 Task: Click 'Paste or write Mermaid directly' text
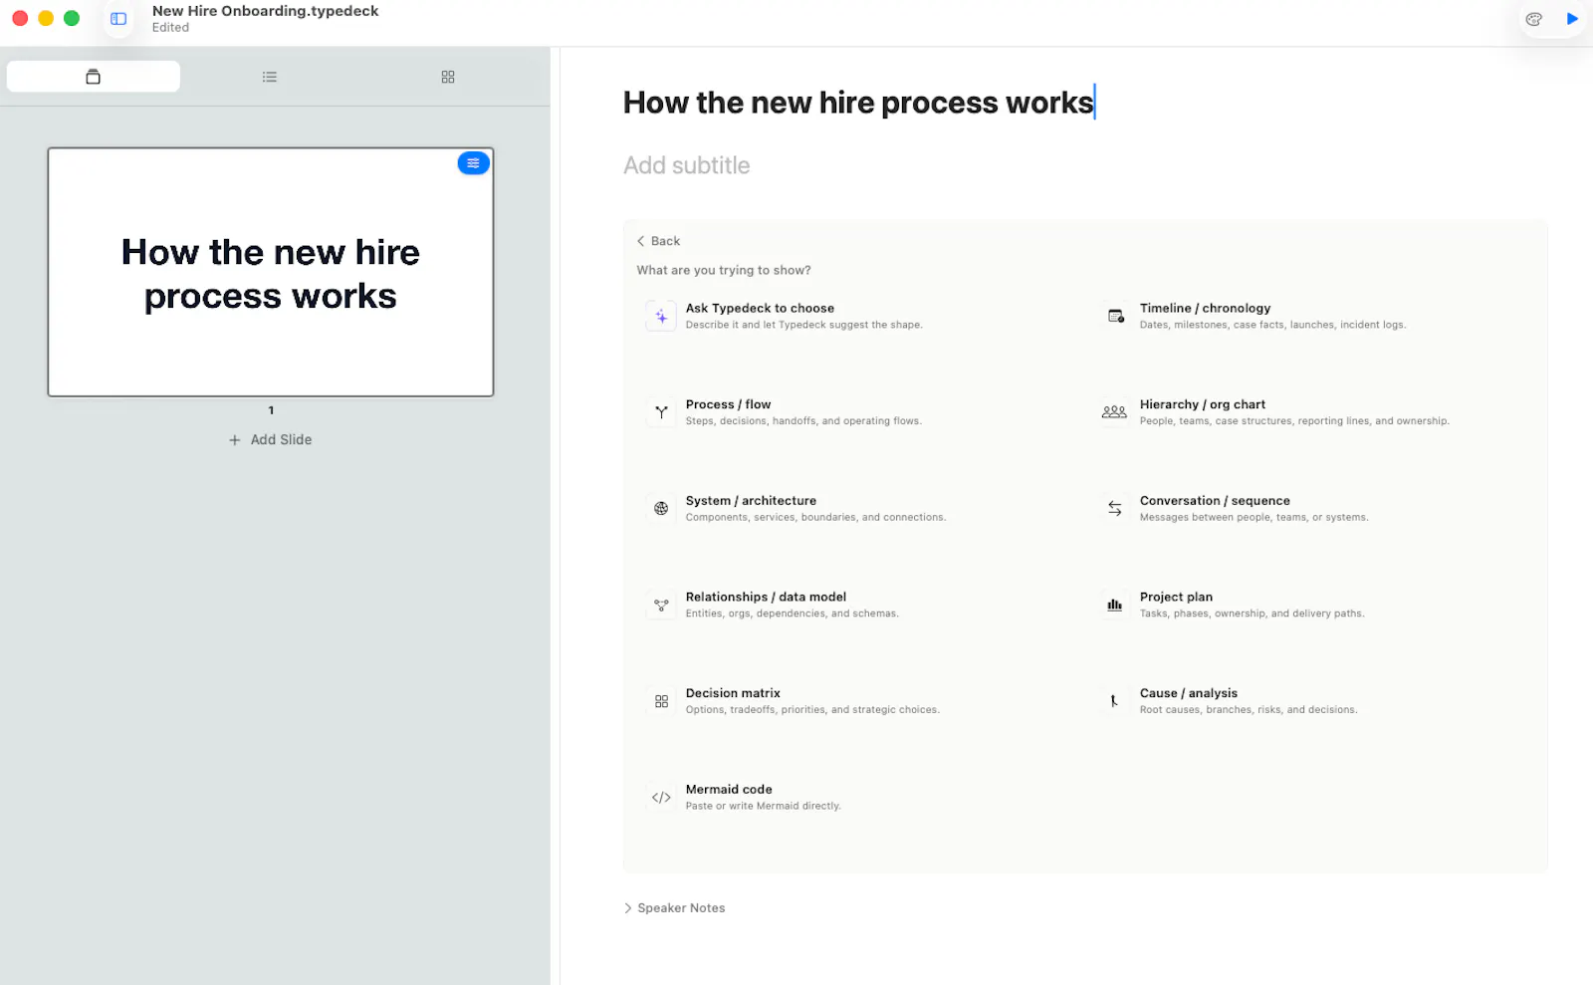pos(763,807)
